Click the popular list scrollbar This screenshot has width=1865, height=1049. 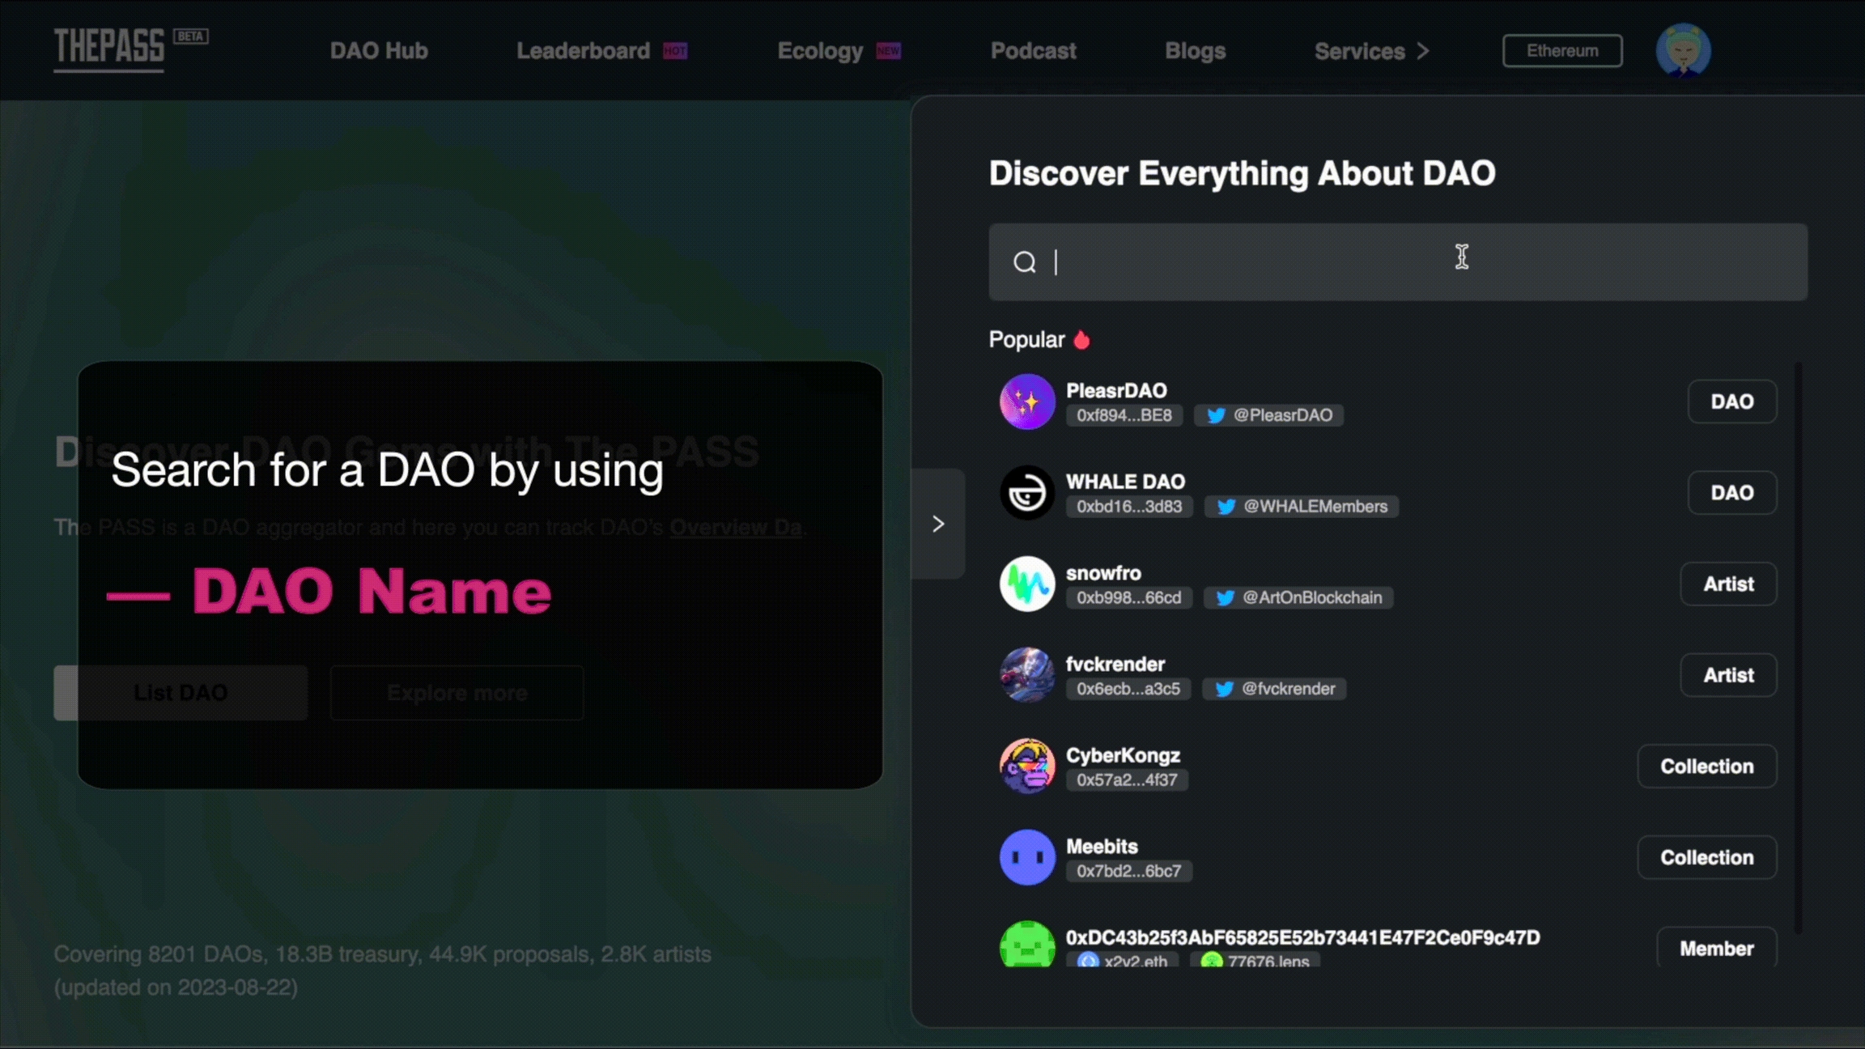(1797, 648)
